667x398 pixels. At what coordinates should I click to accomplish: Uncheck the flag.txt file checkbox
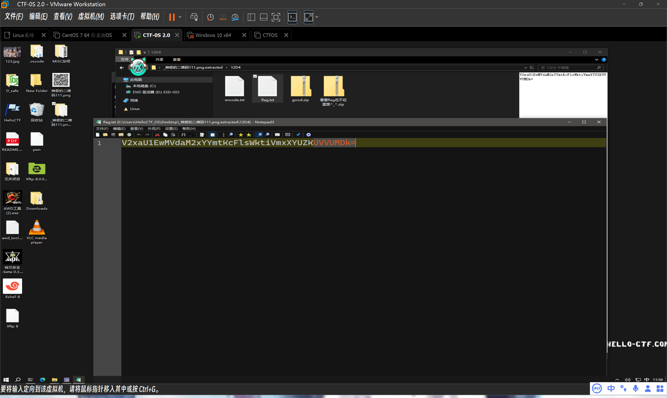(255, 76)
